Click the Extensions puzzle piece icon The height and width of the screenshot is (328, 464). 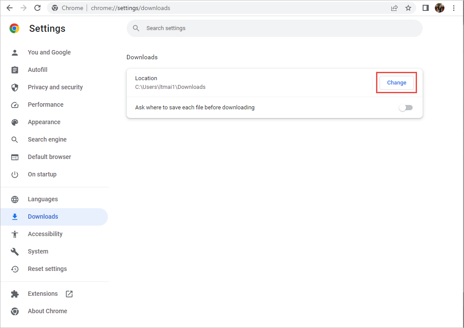[x=15, y=294]
